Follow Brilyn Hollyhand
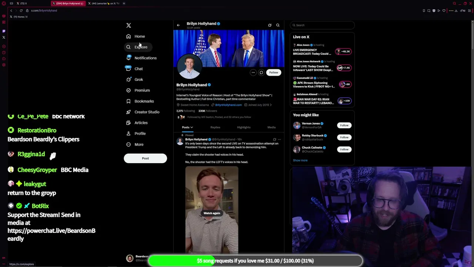The image size is (474, 267). tap(274, 72)
